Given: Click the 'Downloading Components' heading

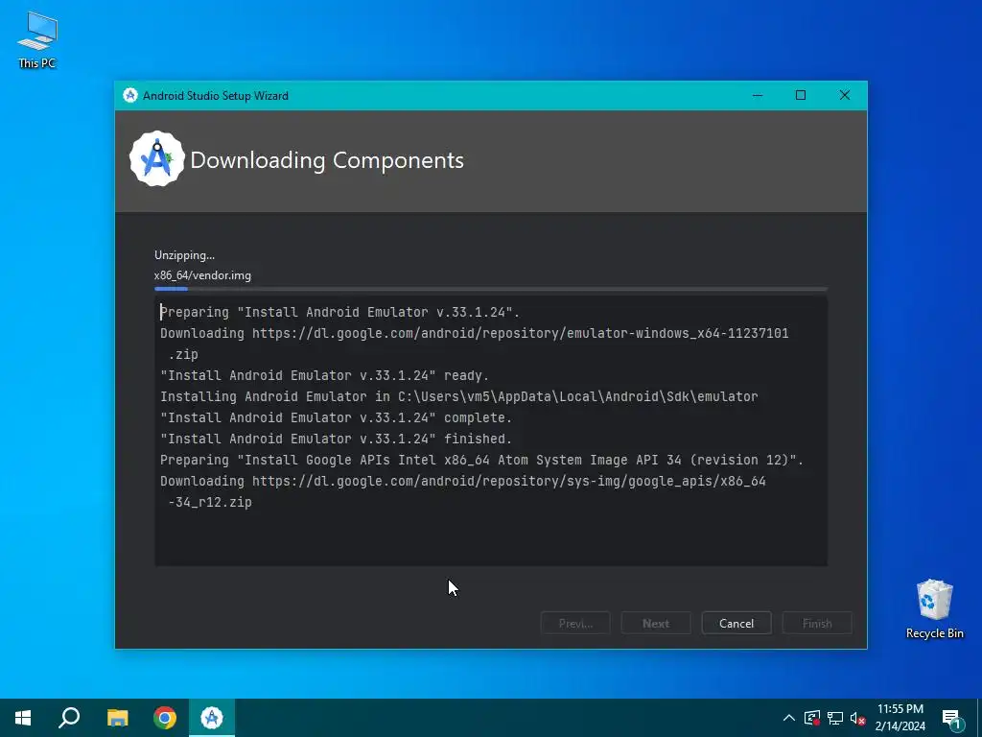Looking at the screenshot, I should [x=327, y=160].
